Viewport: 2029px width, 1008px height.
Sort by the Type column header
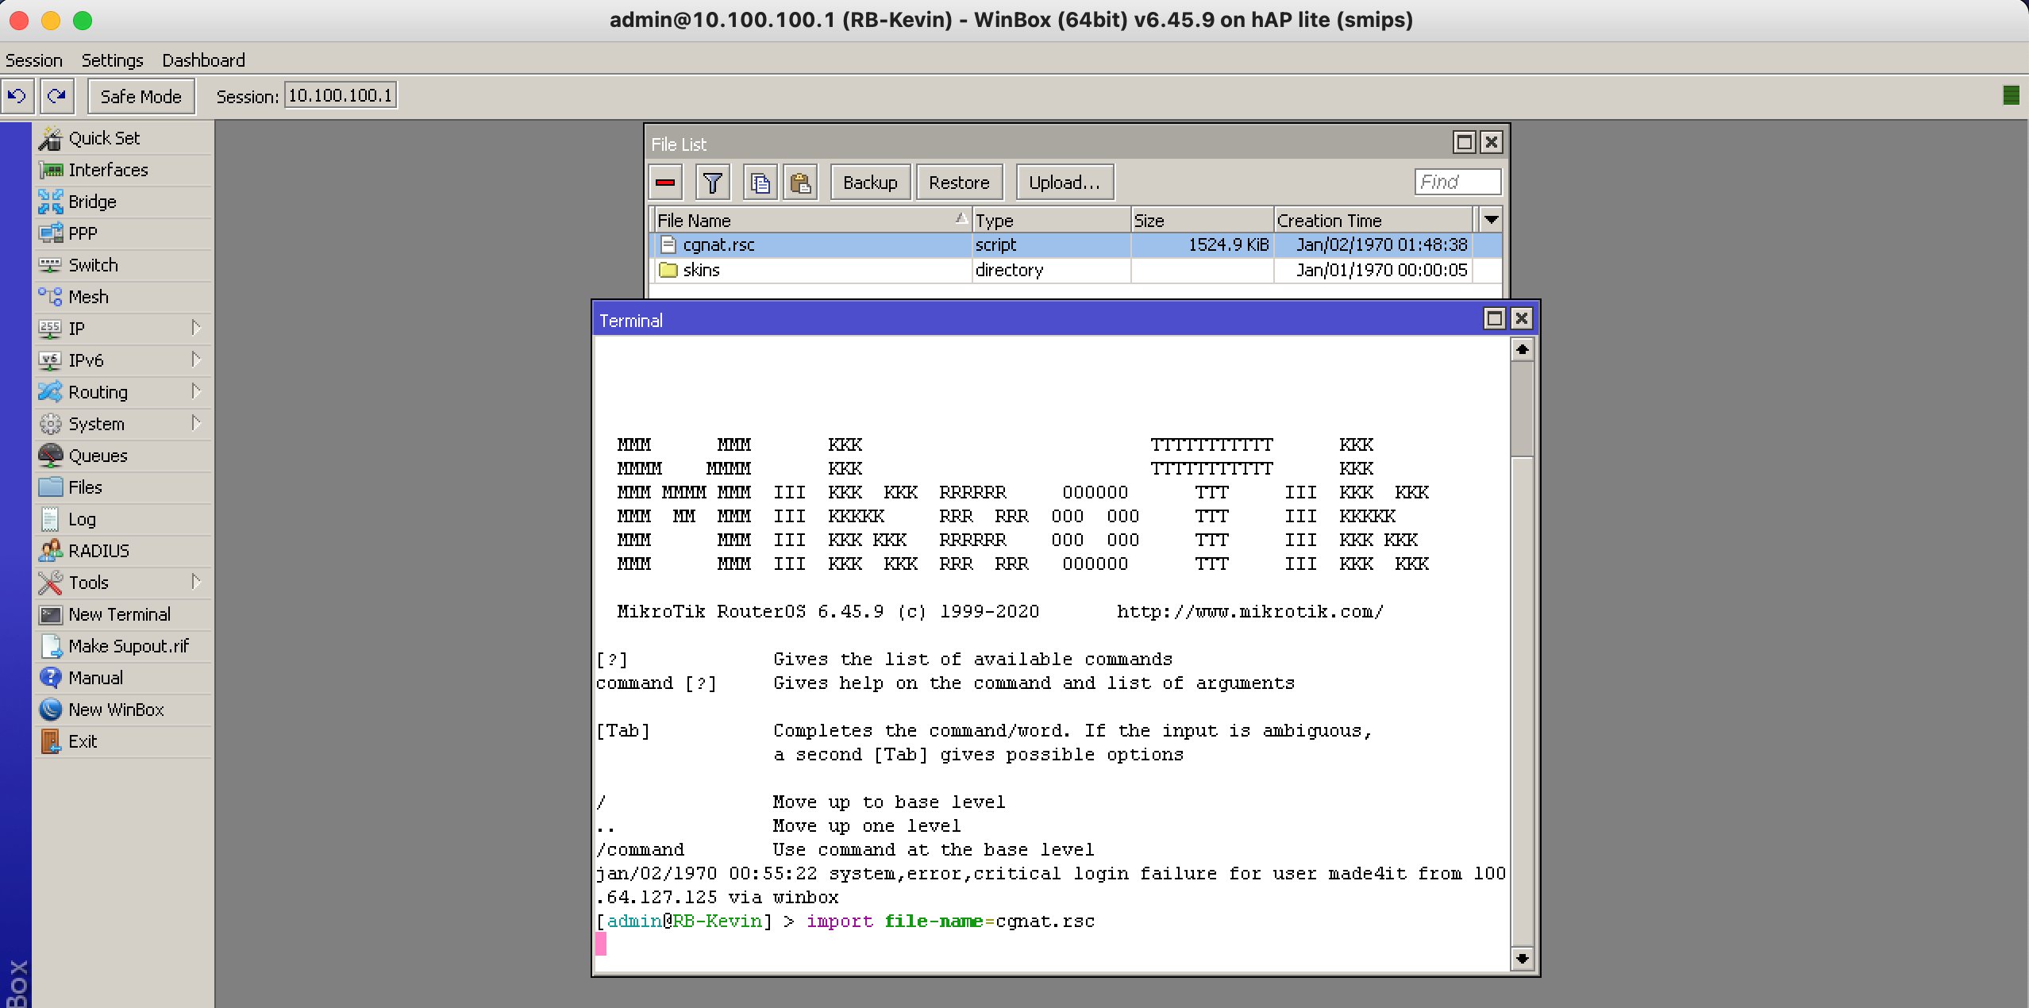[1051, 220]
